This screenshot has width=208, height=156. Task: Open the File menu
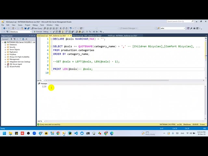click(x=3, y=25)
